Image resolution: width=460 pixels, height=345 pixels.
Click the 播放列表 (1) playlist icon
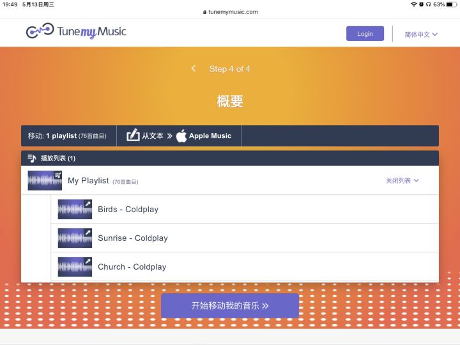(32, 158)
